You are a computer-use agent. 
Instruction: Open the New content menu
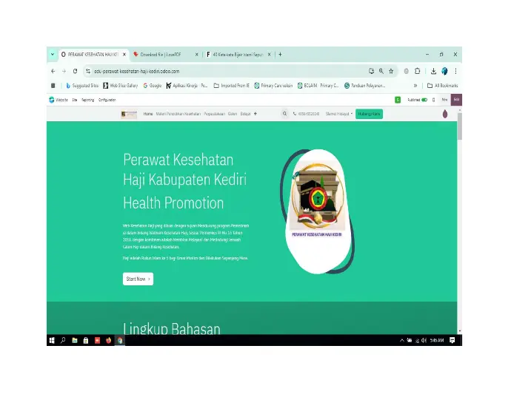[444, 100]
